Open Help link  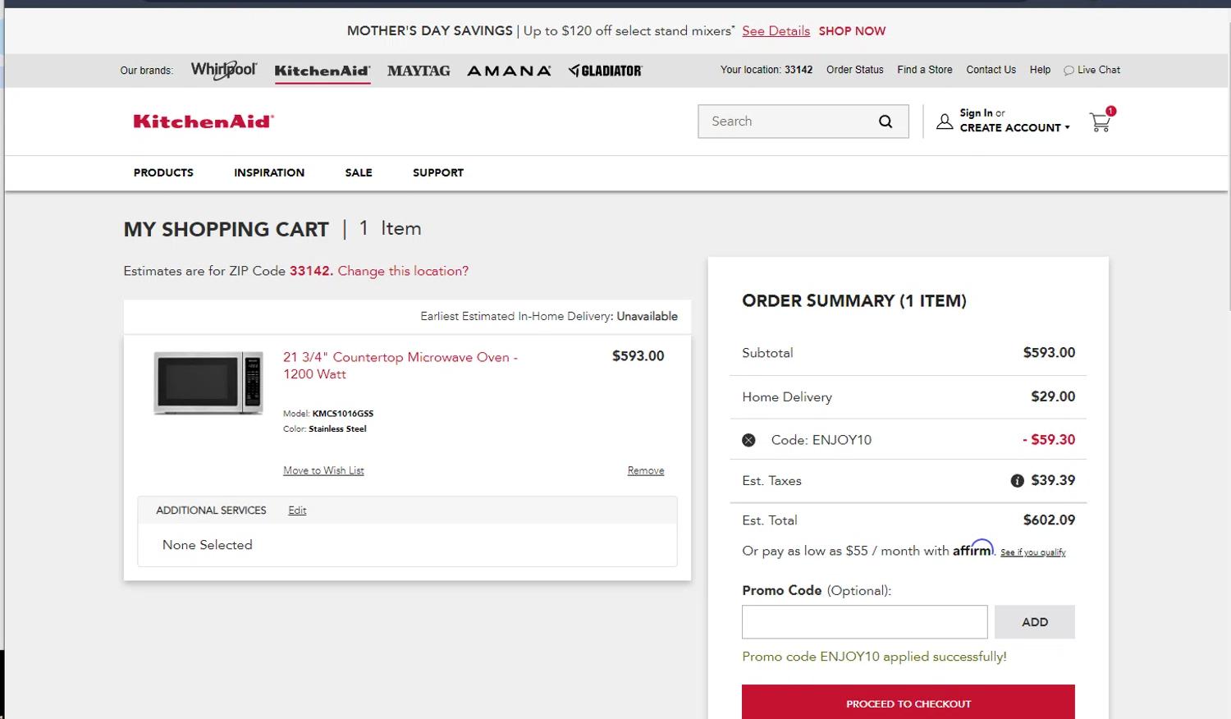[x=1040, y=70]
